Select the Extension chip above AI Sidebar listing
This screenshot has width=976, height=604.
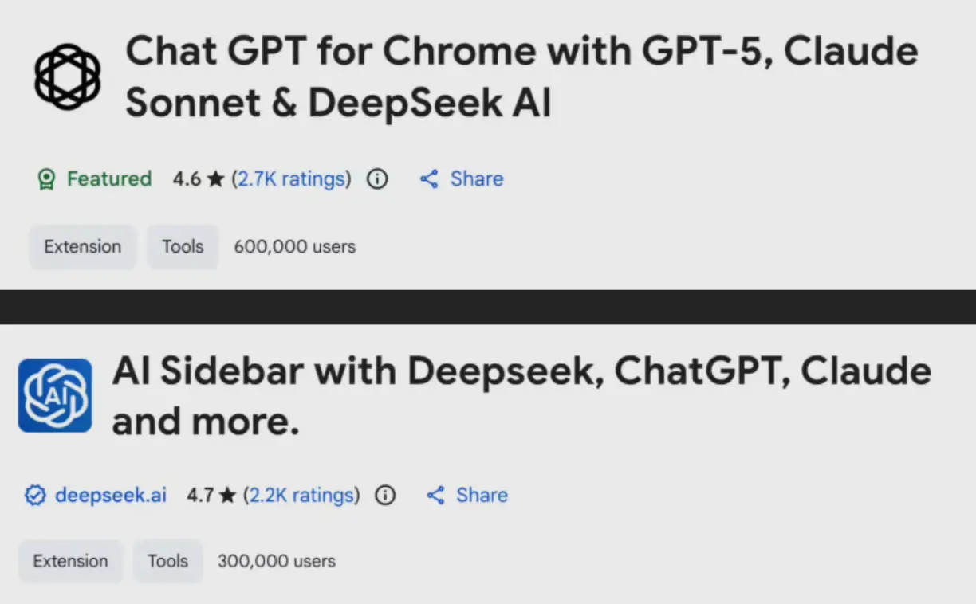tap(83, 247)
